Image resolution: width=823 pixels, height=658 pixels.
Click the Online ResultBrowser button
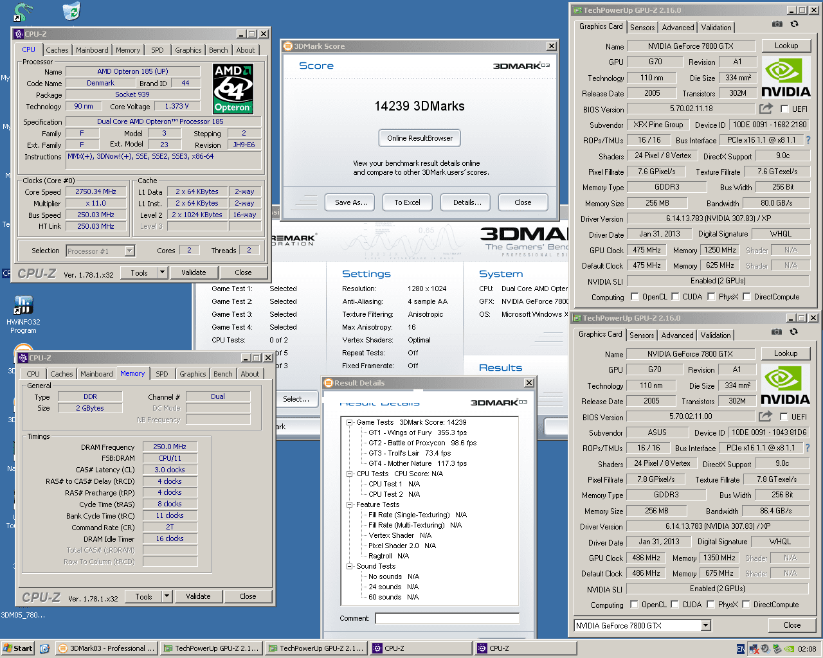(420, 138)
